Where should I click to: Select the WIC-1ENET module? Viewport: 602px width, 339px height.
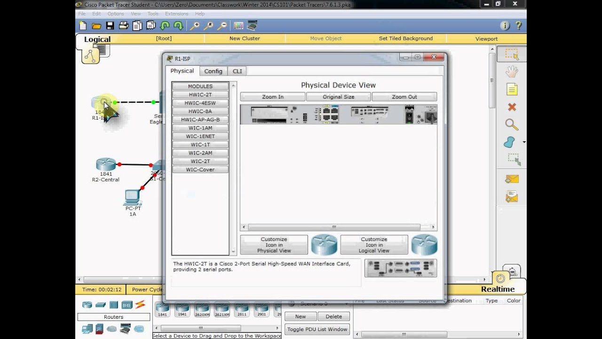click(200, 137)
